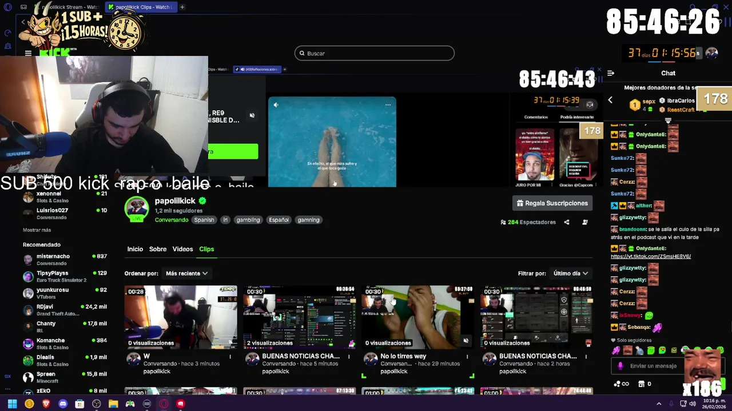Open File Explorer from the taskbar

click(113, 404)
